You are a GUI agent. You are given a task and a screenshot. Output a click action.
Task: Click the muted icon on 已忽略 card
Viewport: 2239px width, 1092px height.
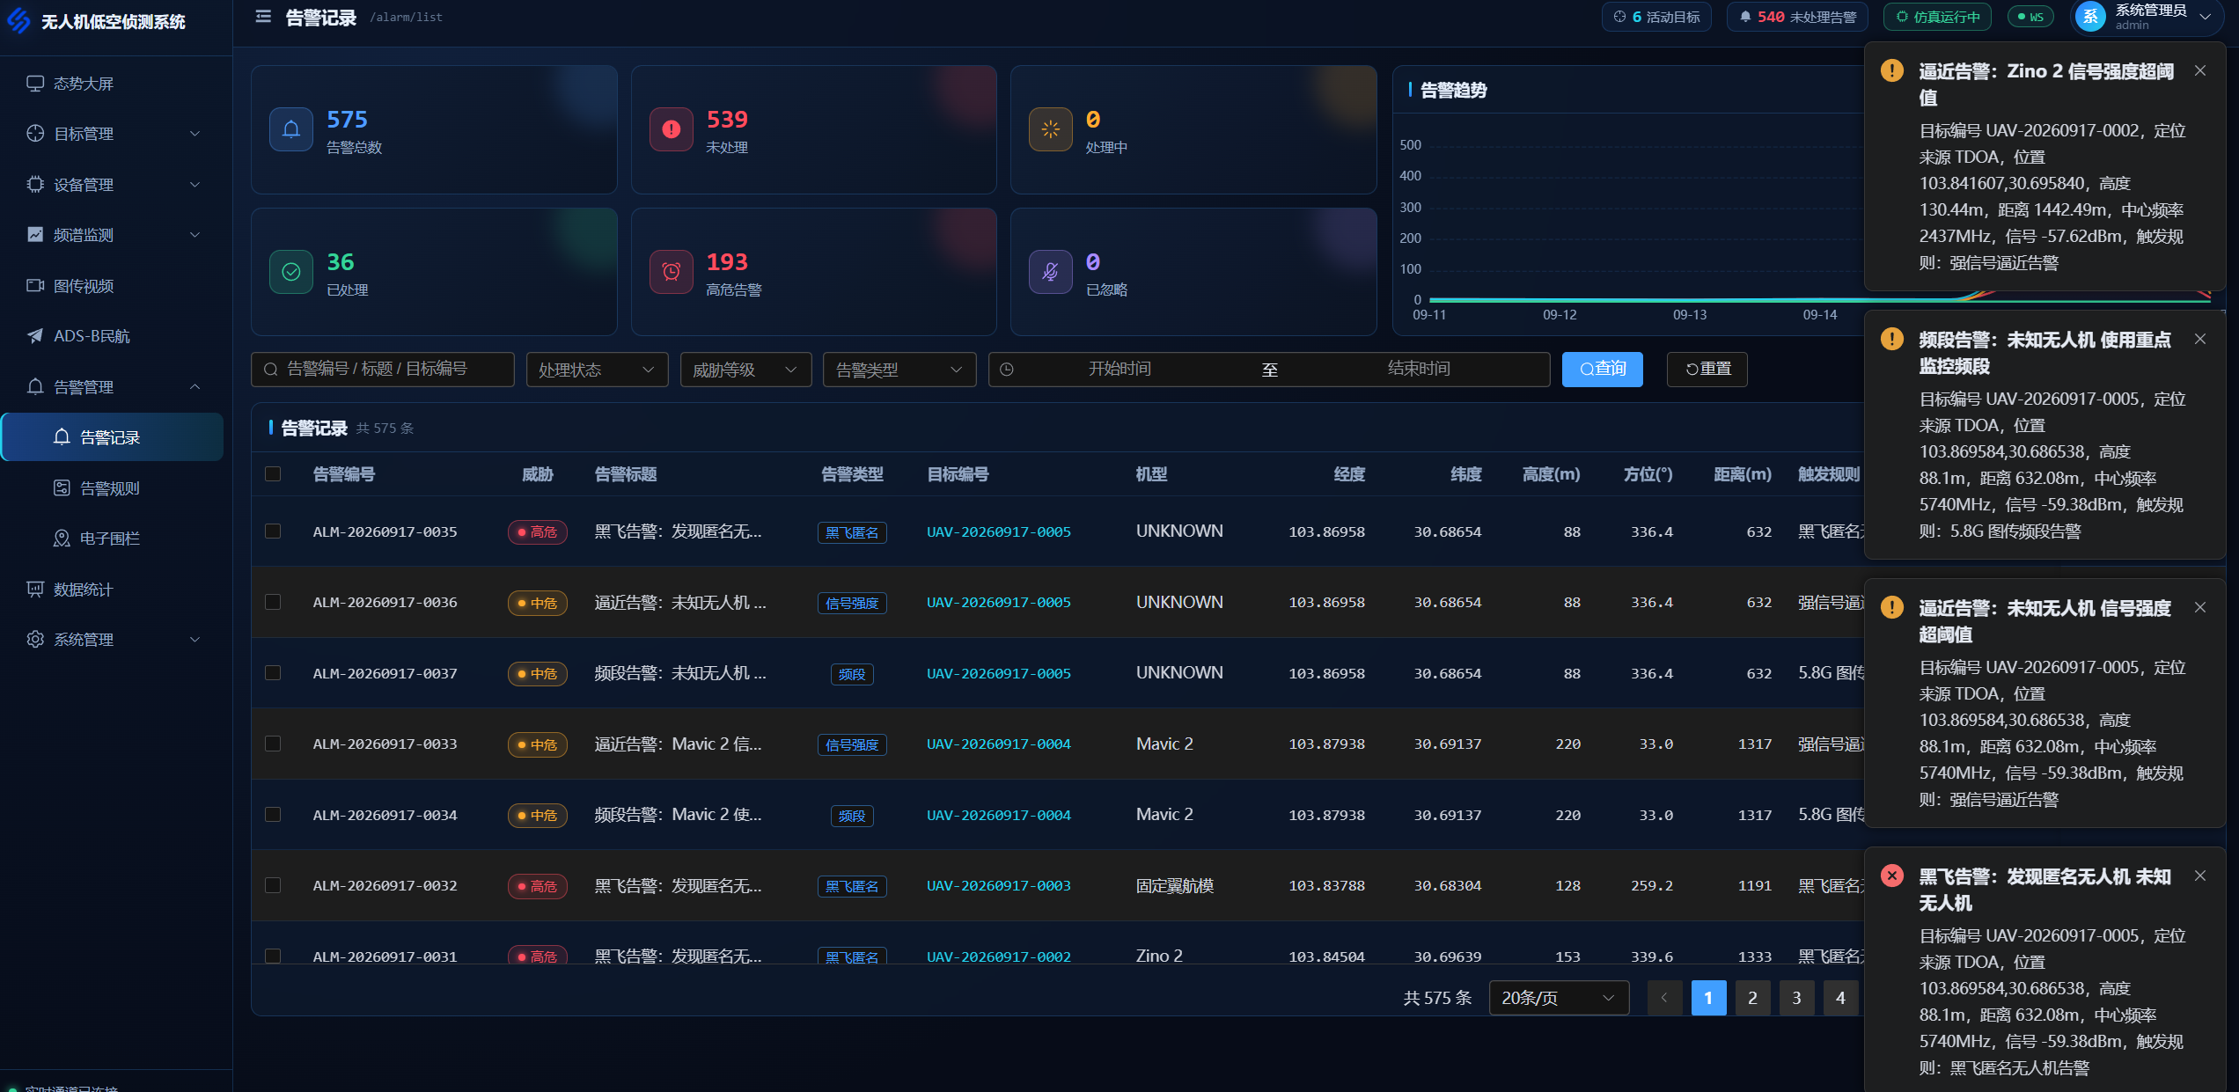[x=1051, y=272]
